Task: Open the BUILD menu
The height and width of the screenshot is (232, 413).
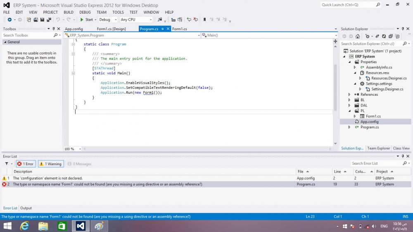Action: tap(69, 12)
